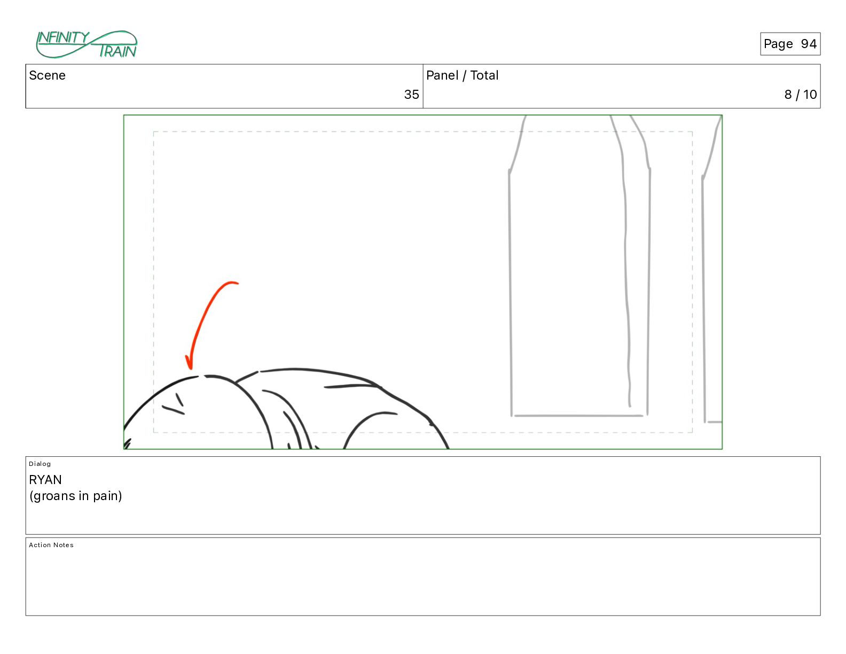Image resolution: width=846 pixels, height=654 pixels.
Task: Click the Action Notes label
Action: click(51, 545)
